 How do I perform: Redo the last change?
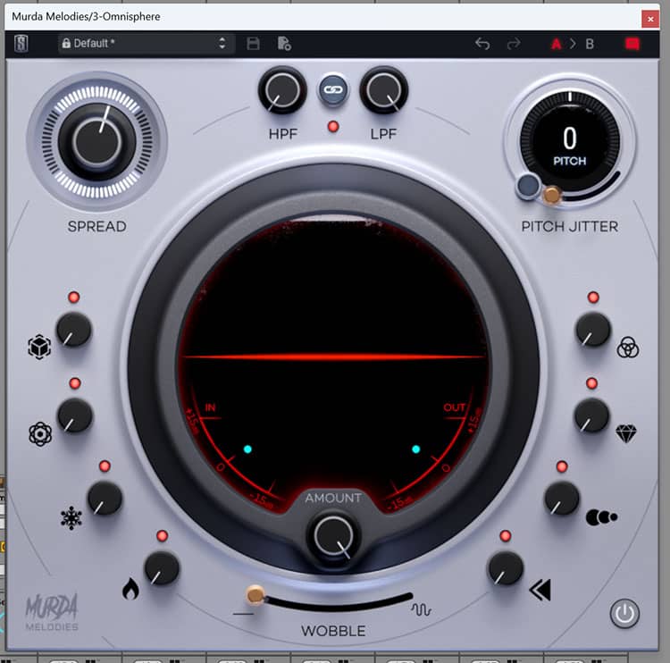[x=514, y=44]
